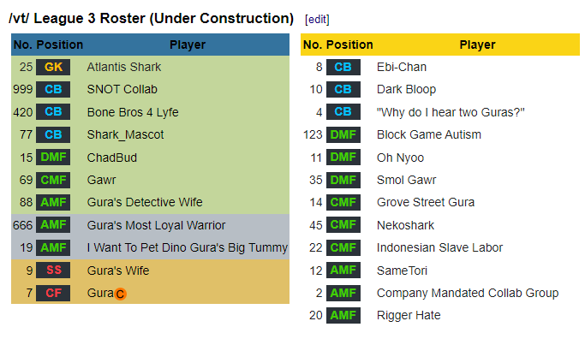This screenshot has height=339, width=585.
Task: Click the SS position badge for Gura's Wife
Action: point(53,270)
